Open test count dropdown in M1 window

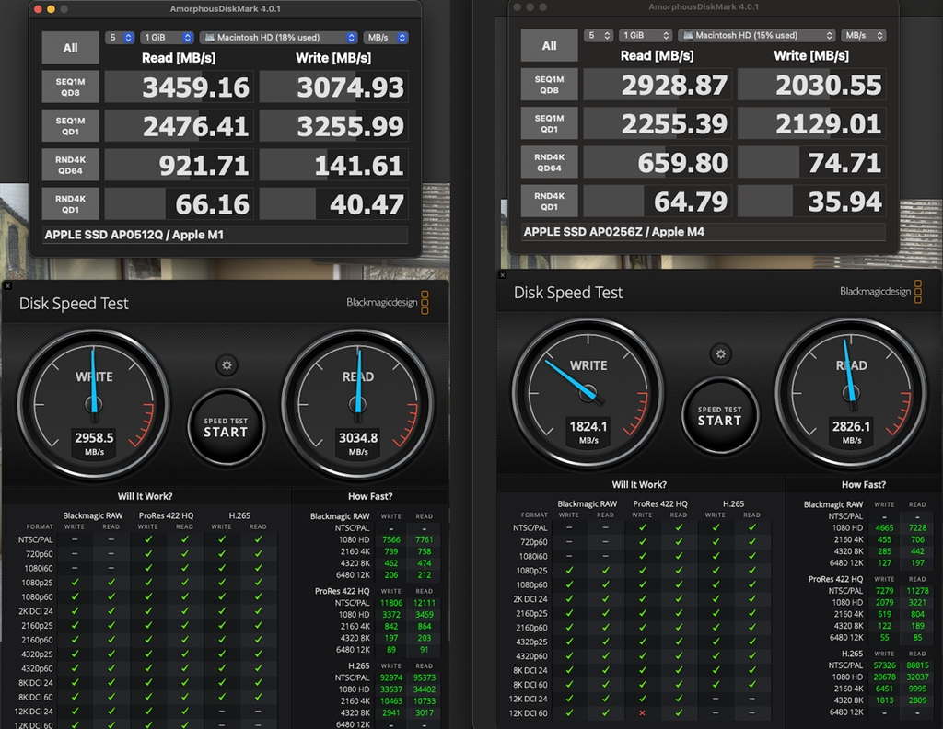click(120, 37)
